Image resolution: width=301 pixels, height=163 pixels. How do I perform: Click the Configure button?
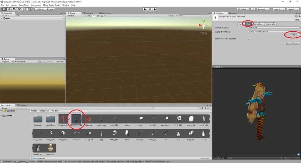(x=294, y=35)
